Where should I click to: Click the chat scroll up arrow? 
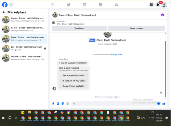pyautogui.click(x=166, y=33)
